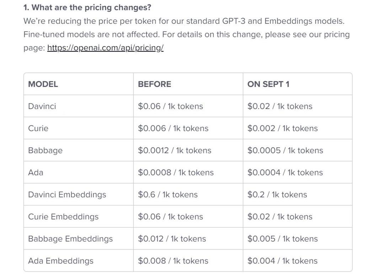This screenshot has height=274, width=384.
Task: Click Davinci Embeddings' new $0.2 price
Action: tap(277, 194)
